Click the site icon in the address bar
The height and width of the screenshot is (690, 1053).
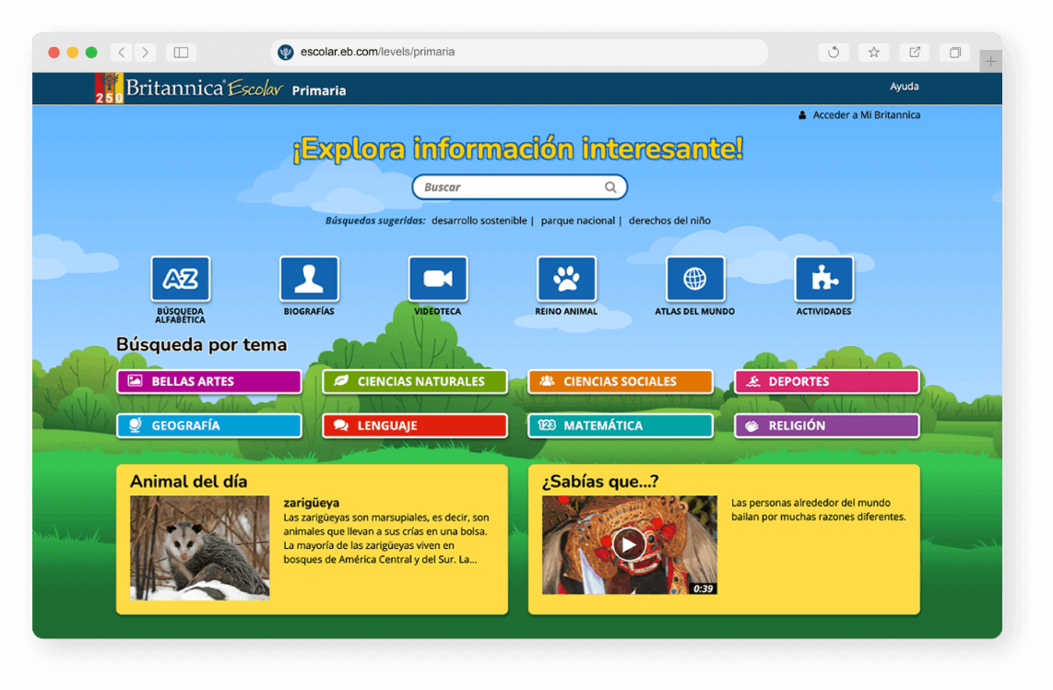pyautogui.click(x=286, y=52)
